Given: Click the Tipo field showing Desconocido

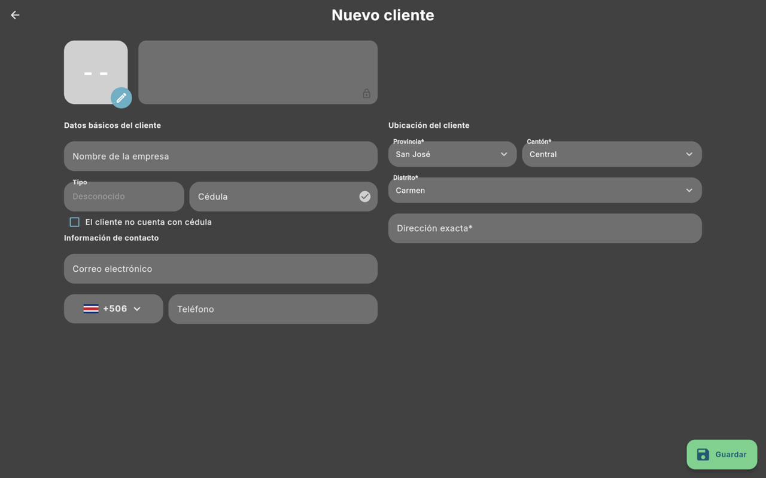Looking at the screenshot, I should coord(124,197).
